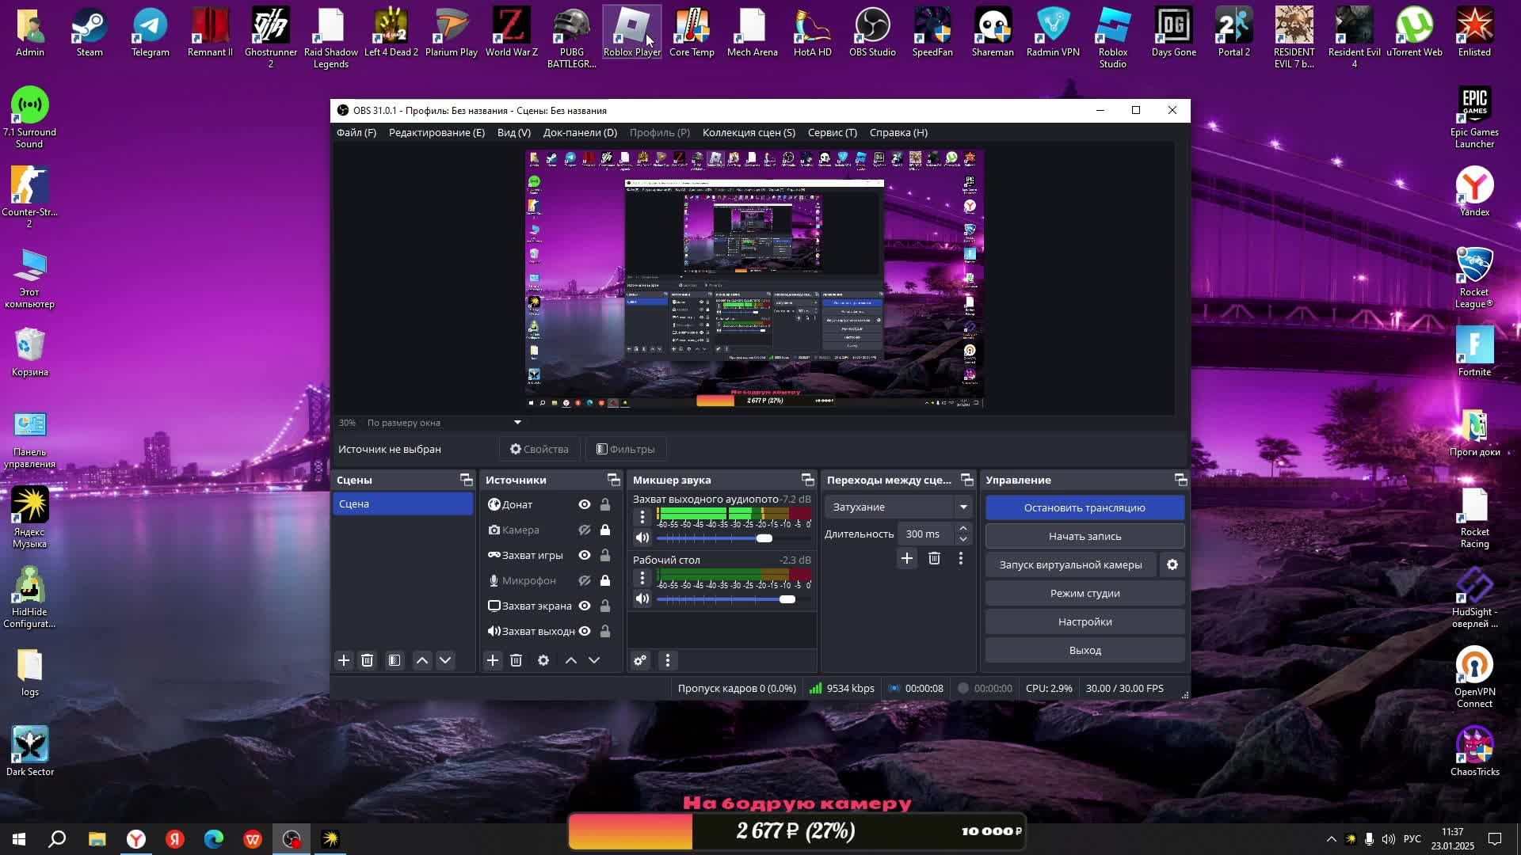Adjust output audio capture volume slider
Viewport: 1521px width, 855px height.
[x=734, y=538]
